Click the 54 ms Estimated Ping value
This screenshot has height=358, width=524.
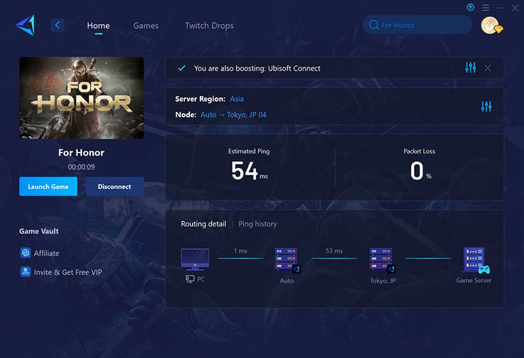(249, 171)
